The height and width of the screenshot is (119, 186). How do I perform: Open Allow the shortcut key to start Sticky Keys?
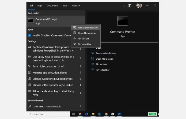[53, 93]
